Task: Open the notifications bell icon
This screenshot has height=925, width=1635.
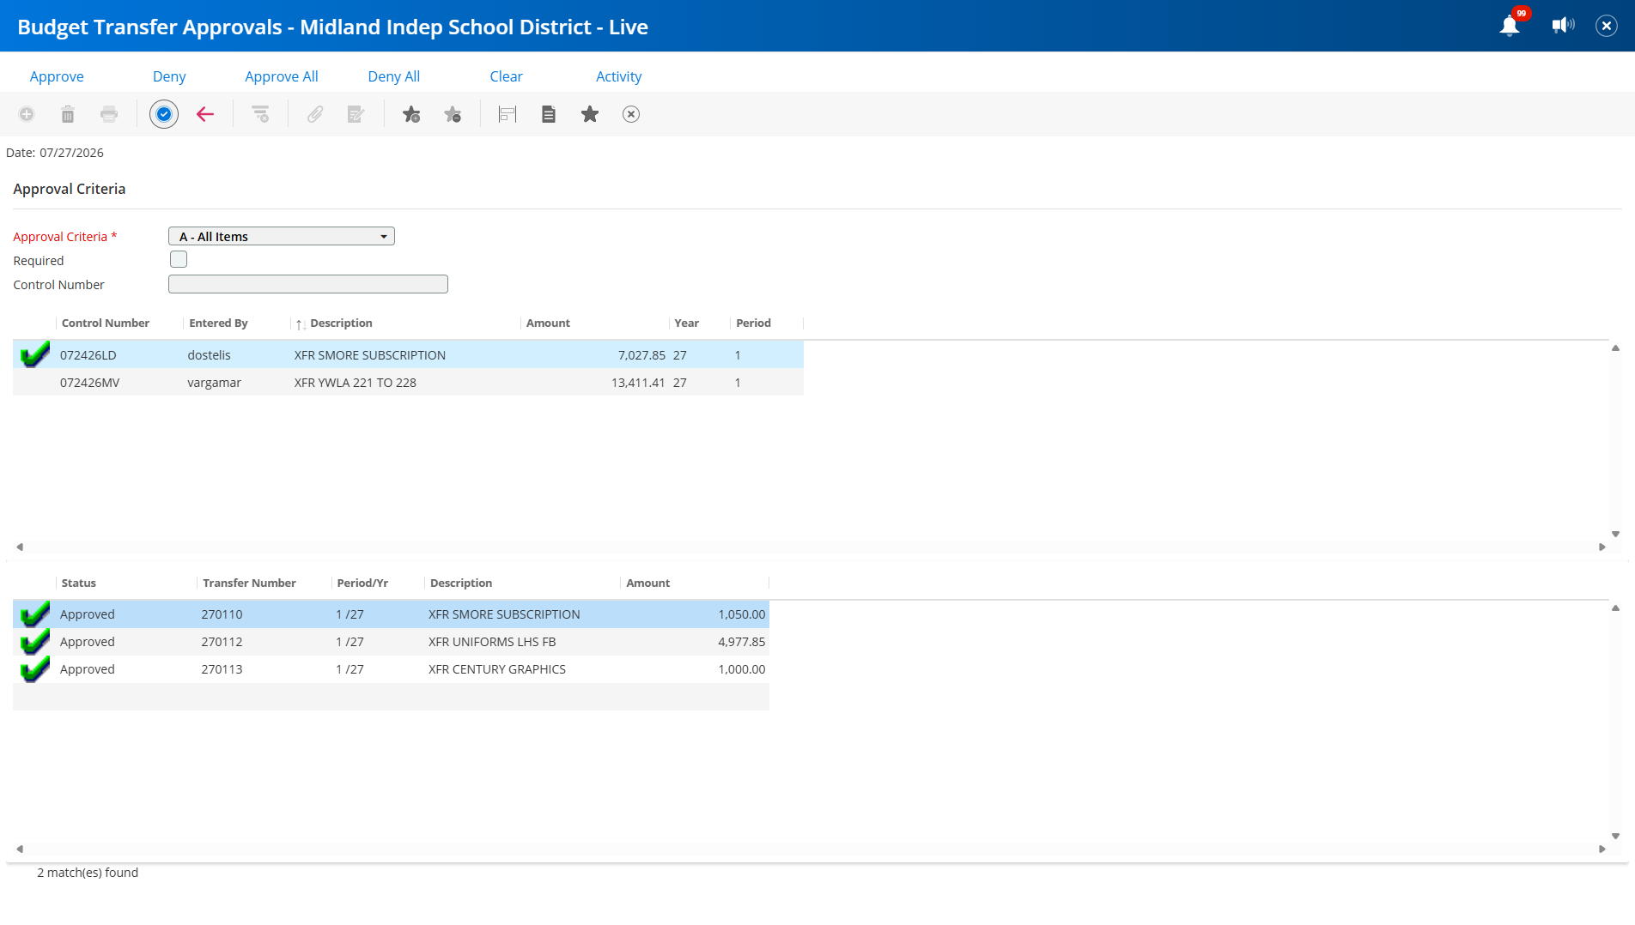Action: coord(1510,26)
